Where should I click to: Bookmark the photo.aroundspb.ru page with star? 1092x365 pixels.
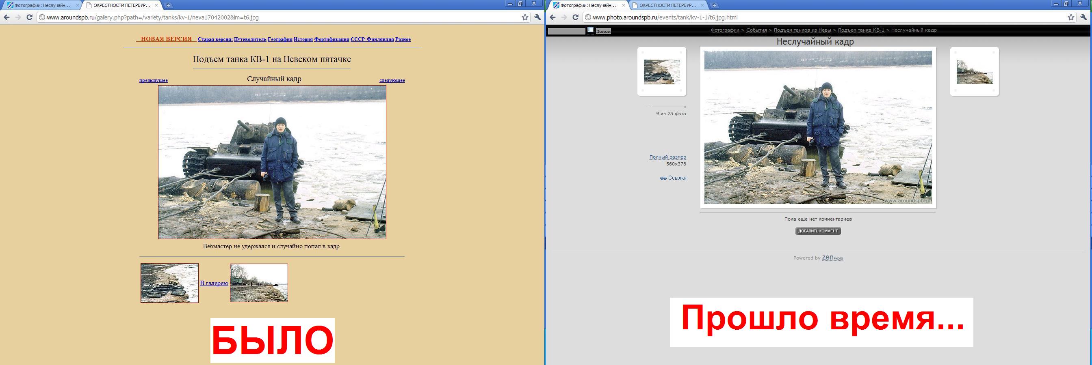click(x=1071, y=17)
